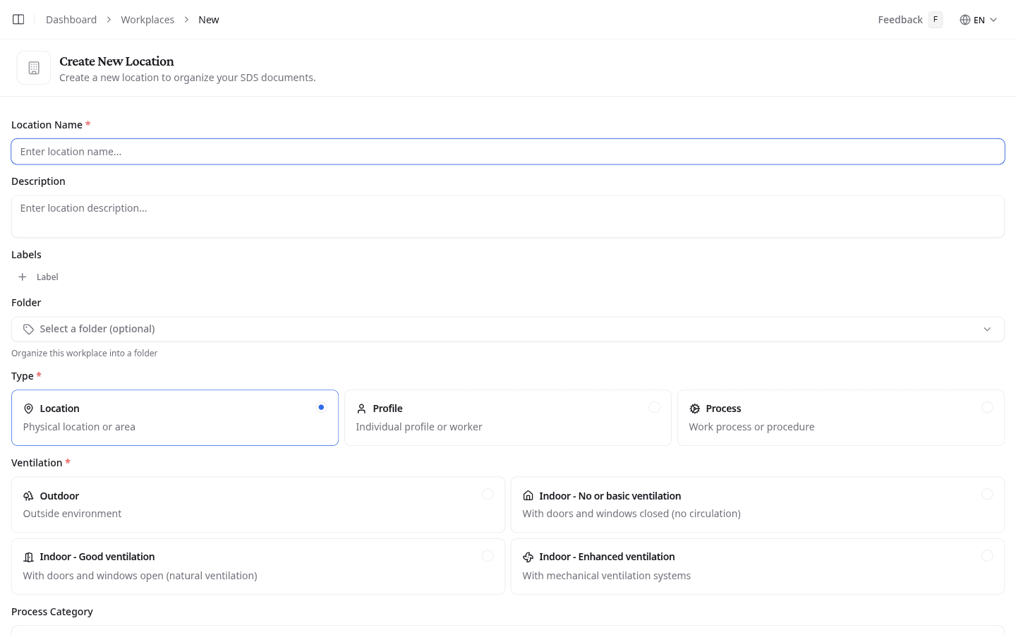Expand the EN language dropdown
The image size is (1016, 635).
tap(991, 20)
